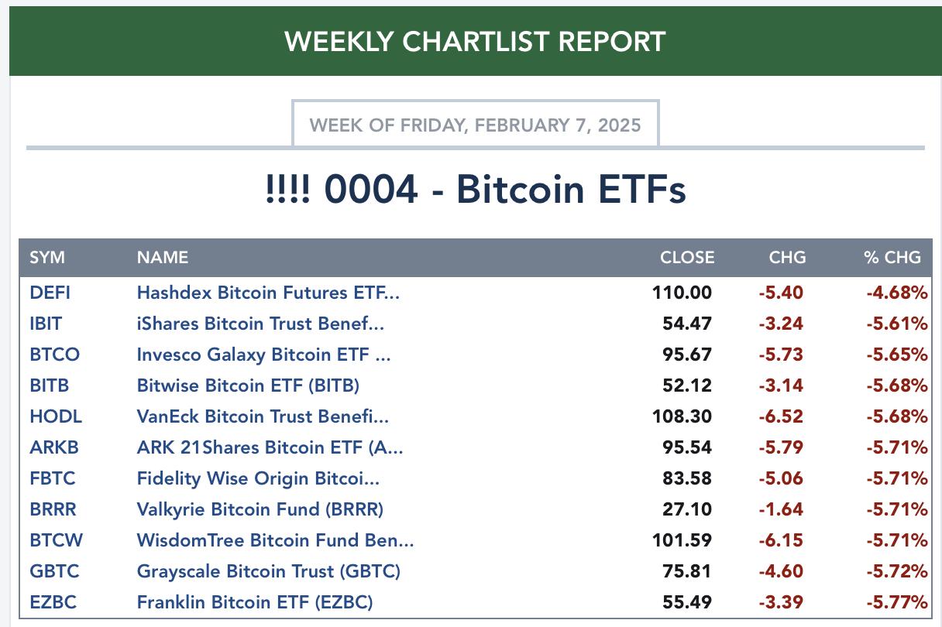
Task: Open iShares Bitcoin Trust link
Action: [260, 324]
